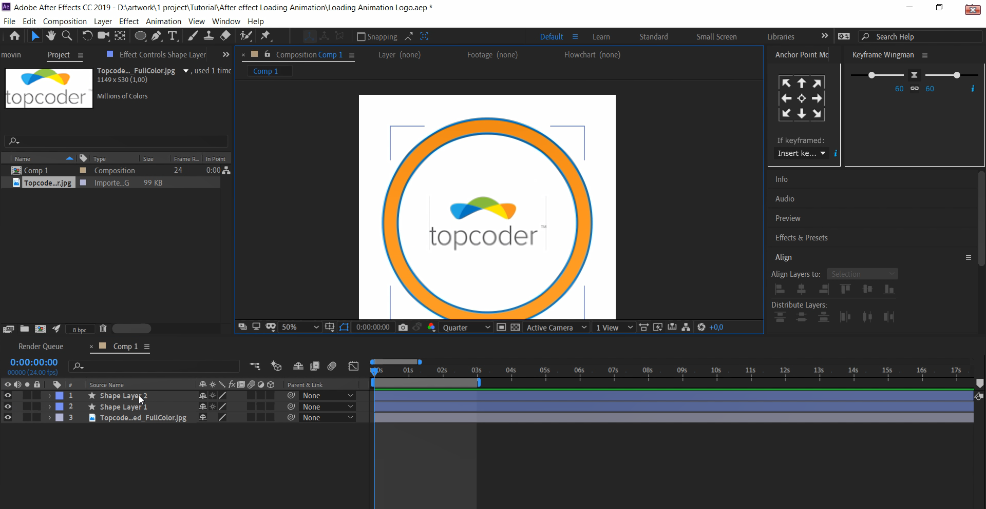Open the 1 View layout dropdown

(x=614, y=327)
